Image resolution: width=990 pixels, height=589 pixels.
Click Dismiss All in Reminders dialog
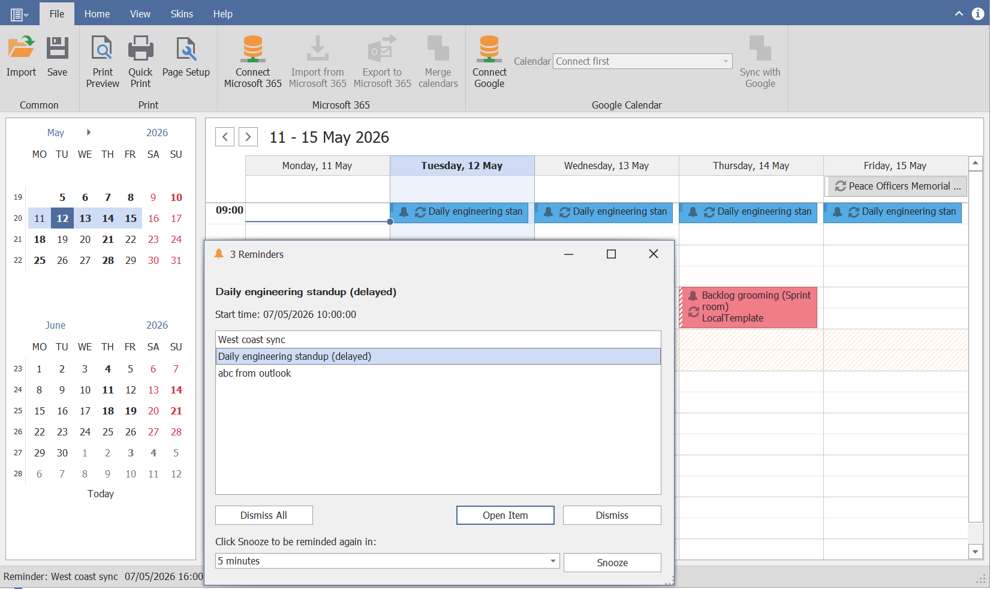[x=264, y=515]
